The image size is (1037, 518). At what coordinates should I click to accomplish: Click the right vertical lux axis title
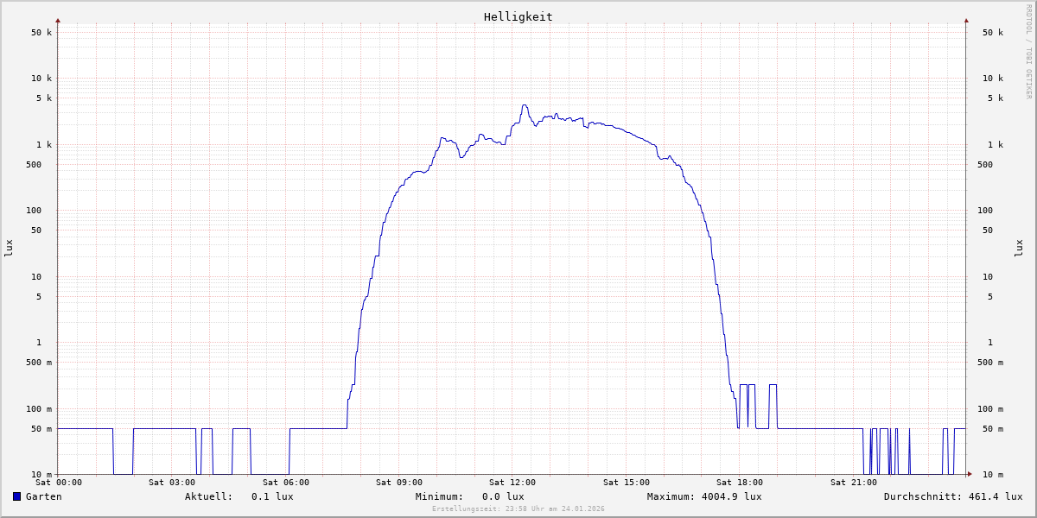(1020, 248)
